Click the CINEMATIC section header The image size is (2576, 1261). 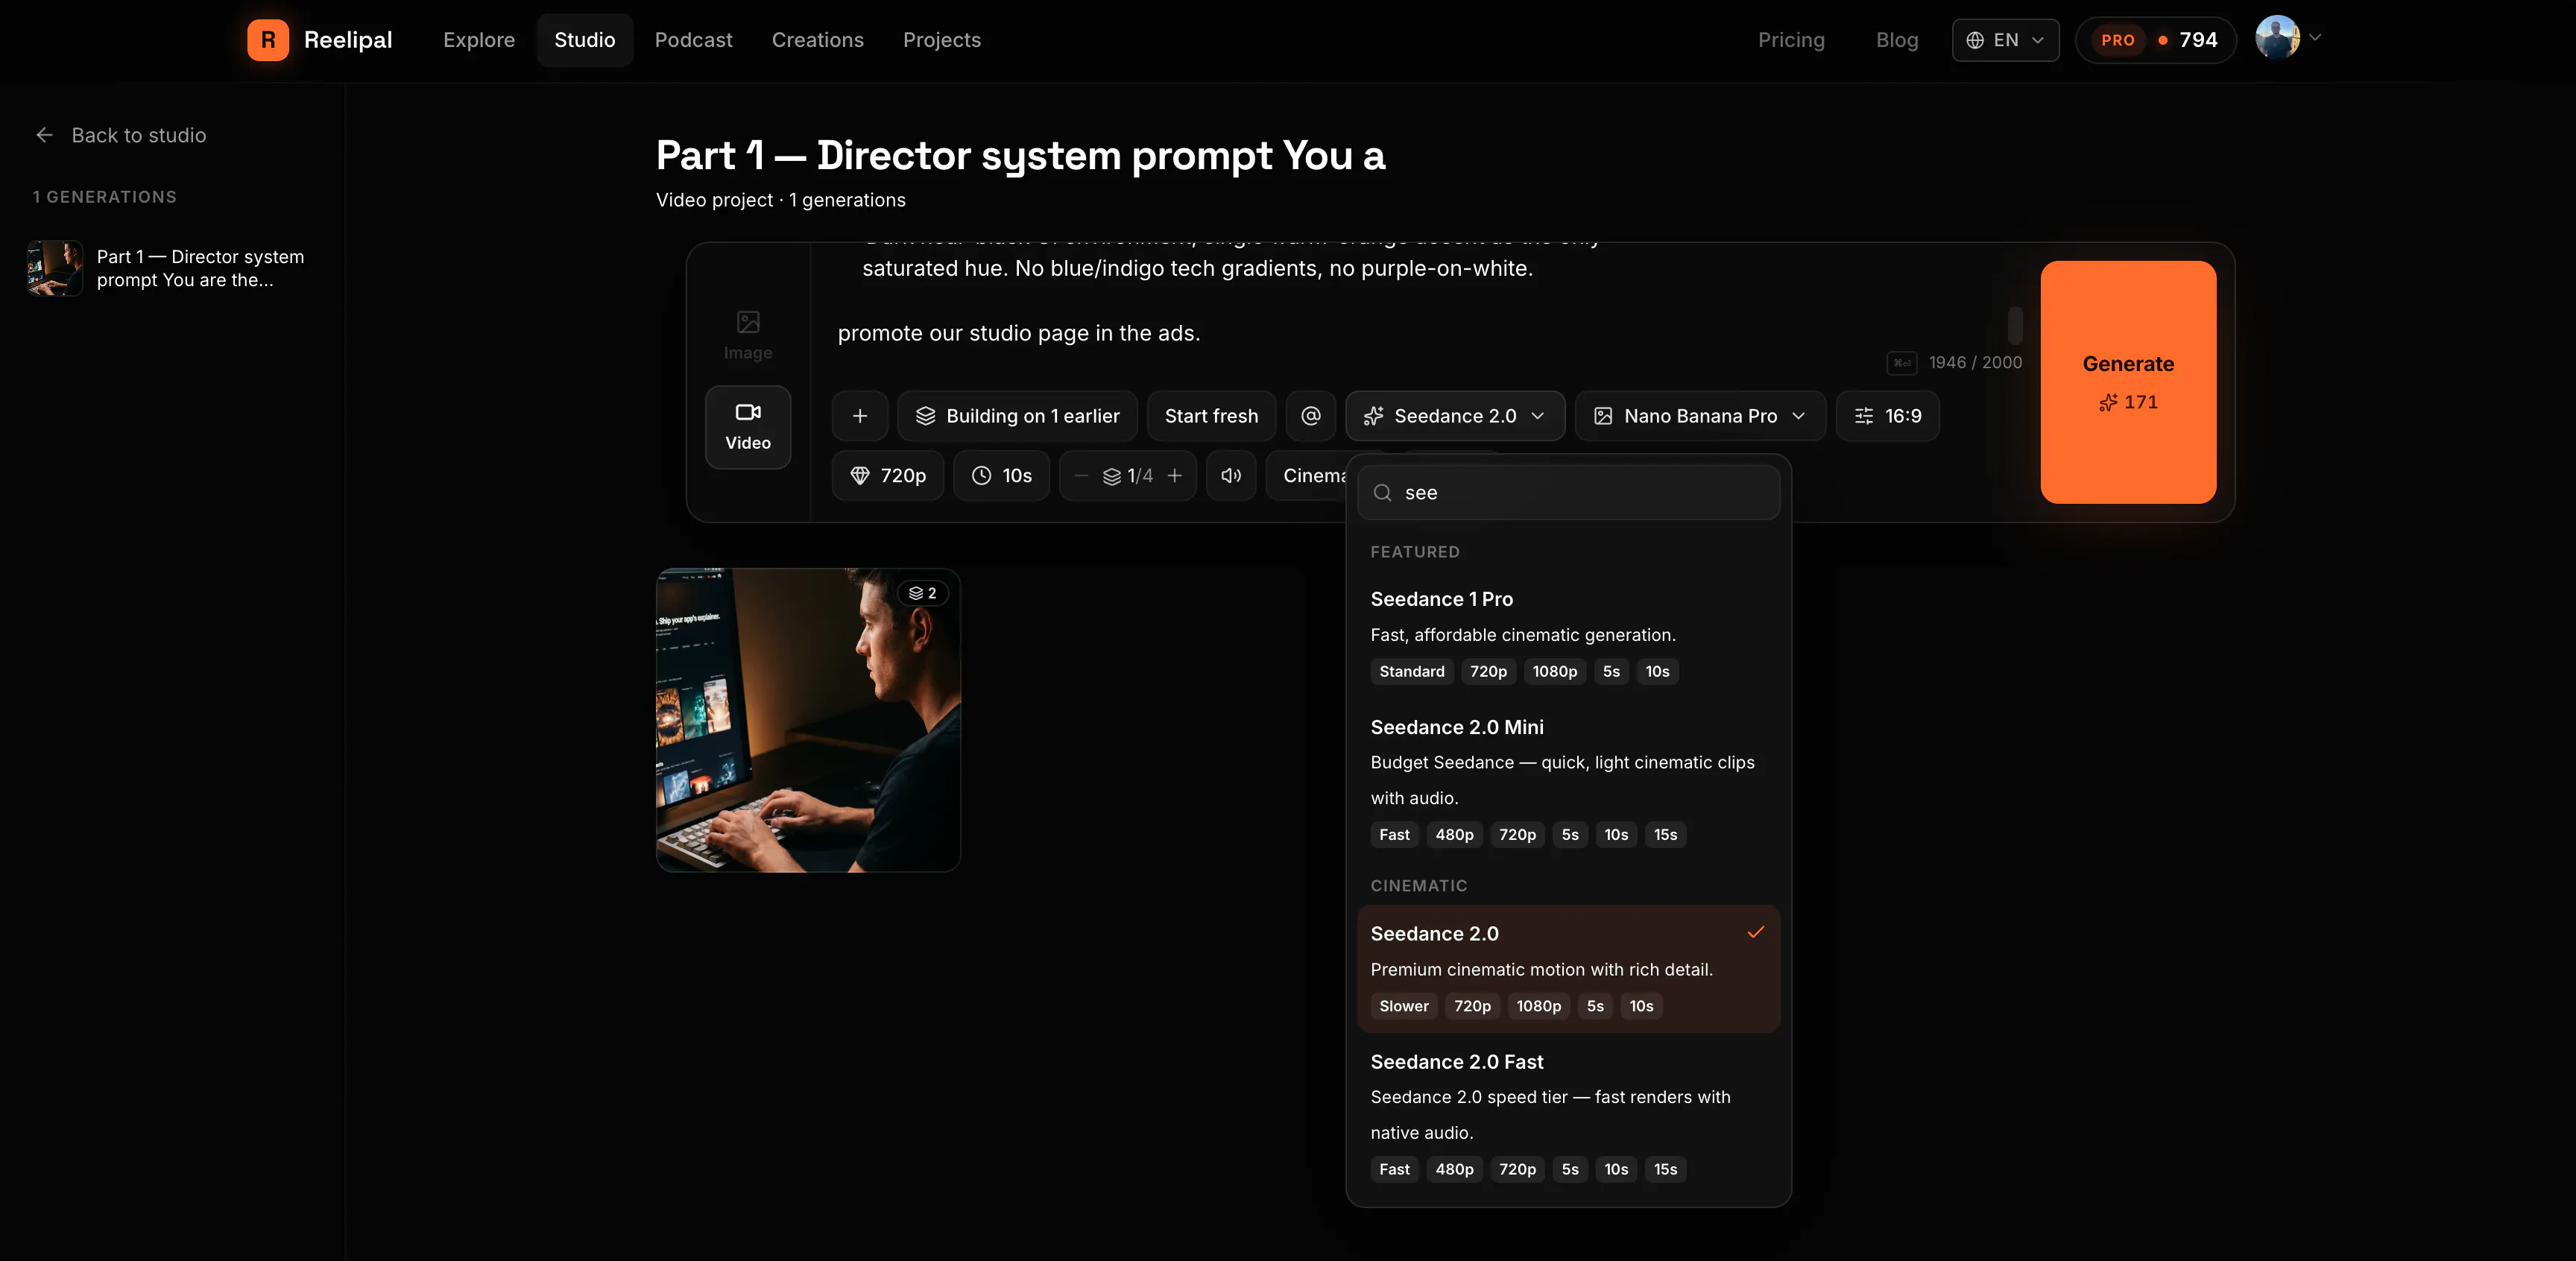1419,886
